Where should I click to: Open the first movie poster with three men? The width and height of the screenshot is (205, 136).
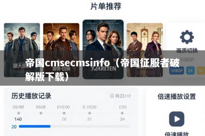point(22,50)
